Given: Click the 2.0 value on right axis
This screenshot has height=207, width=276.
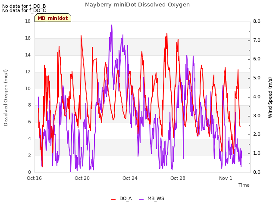Looking at the screenshot, I should coord(257,134).
